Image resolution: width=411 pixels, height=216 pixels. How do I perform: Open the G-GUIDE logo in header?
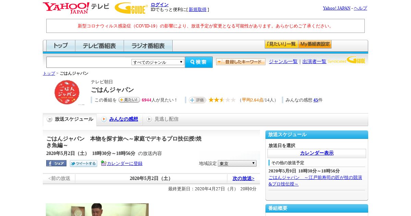(131, 8)
